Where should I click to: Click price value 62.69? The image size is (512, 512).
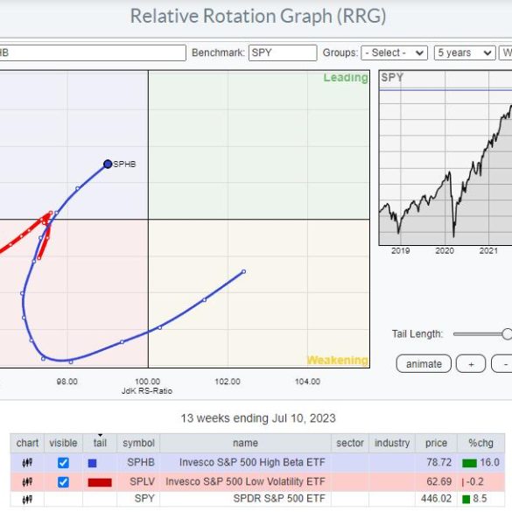click(x=438, y=481)
